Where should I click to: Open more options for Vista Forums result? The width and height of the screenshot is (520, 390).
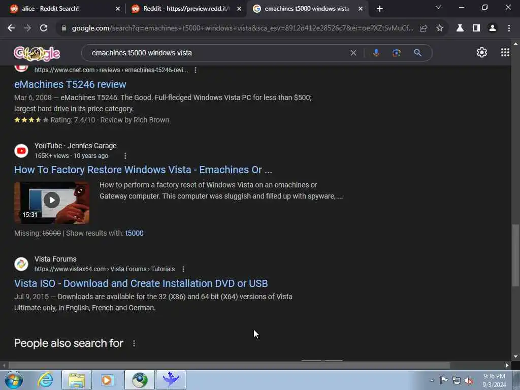coord(183,269)
